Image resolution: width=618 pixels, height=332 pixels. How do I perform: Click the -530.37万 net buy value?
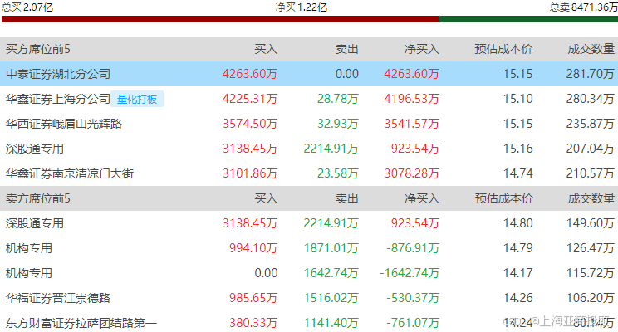pos(413,298)
